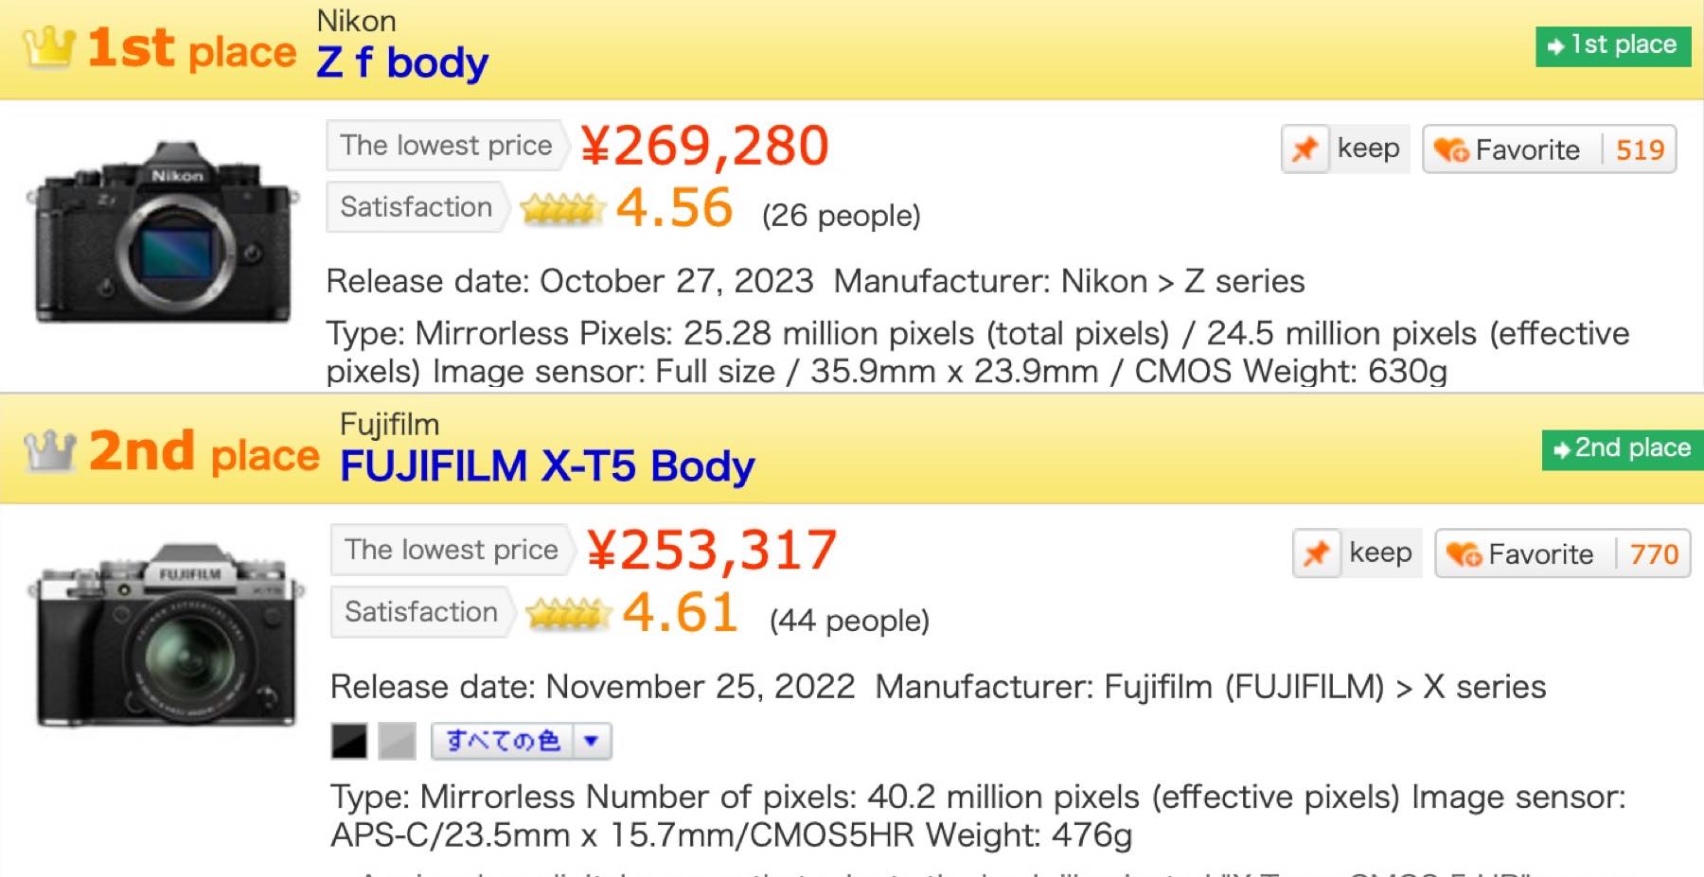Click the heart icon for Nikon Z f Favorite

(x=1450, y=149)
